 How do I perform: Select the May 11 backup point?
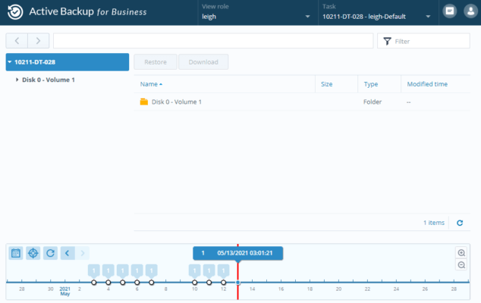[209, 283]
